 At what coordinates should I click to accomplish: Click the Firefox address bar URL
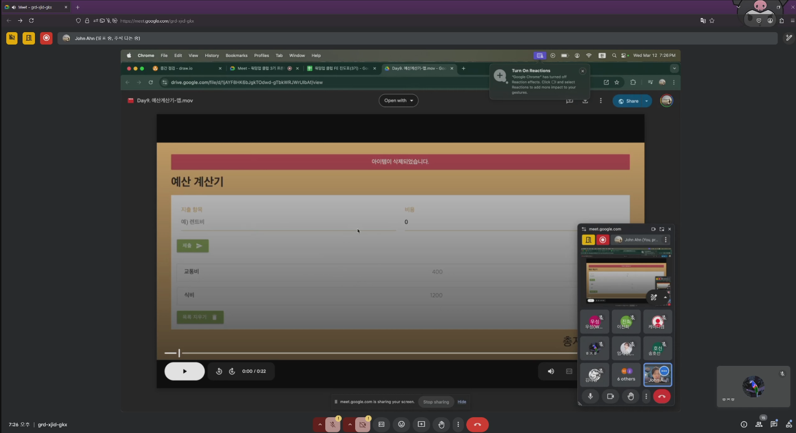tap(157, 21)
